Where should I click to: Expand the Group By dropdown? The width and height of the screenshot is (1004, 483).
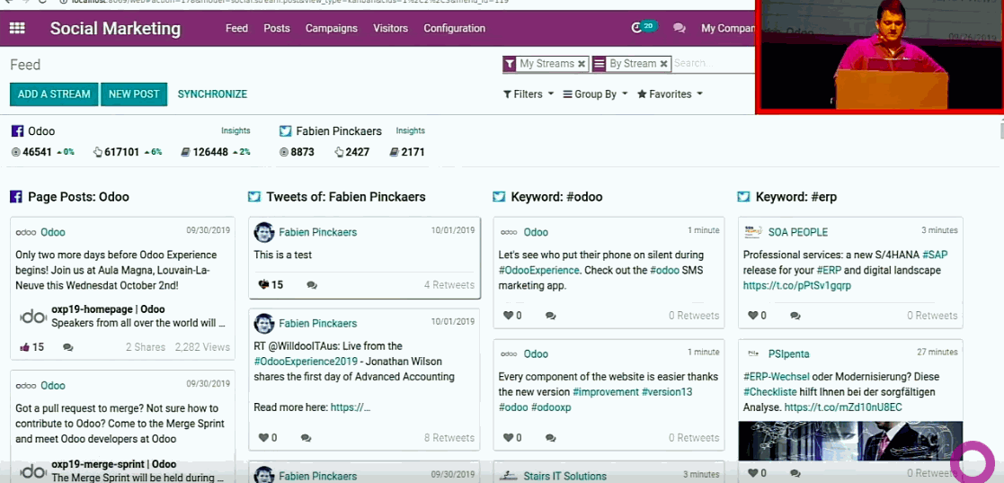[x=595, y=94]
